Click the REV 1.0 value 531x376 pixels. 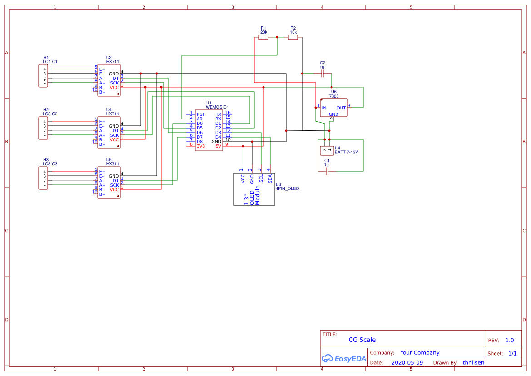pos(509,340)
